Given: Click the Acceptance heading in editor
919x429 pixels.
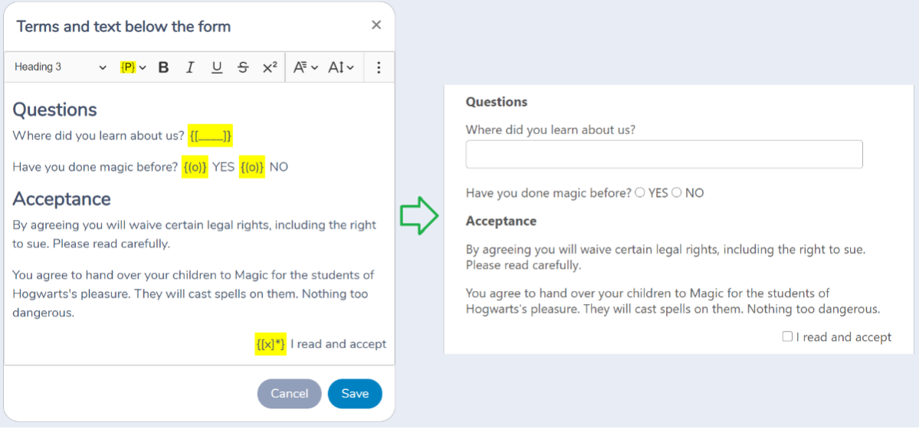Looking at the screenshot, I should pos(61,199).
